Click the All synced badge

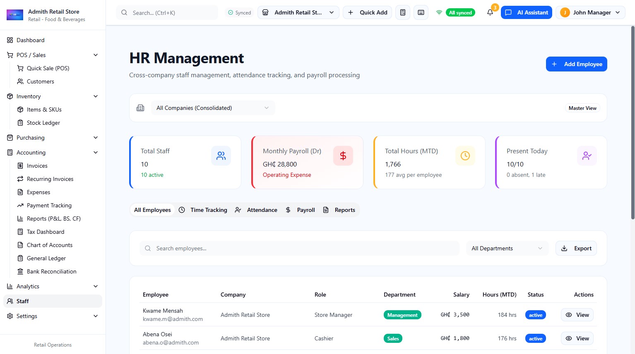pyautogui.click(x=460, y=13)
